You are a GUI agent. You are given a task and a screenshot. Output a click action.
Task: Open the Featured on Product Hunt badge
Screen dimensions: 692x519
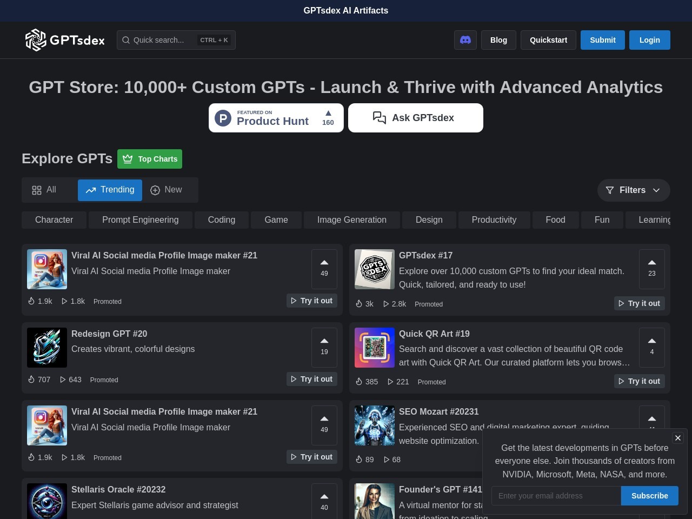pyautogui.click(x=276, y=118)
